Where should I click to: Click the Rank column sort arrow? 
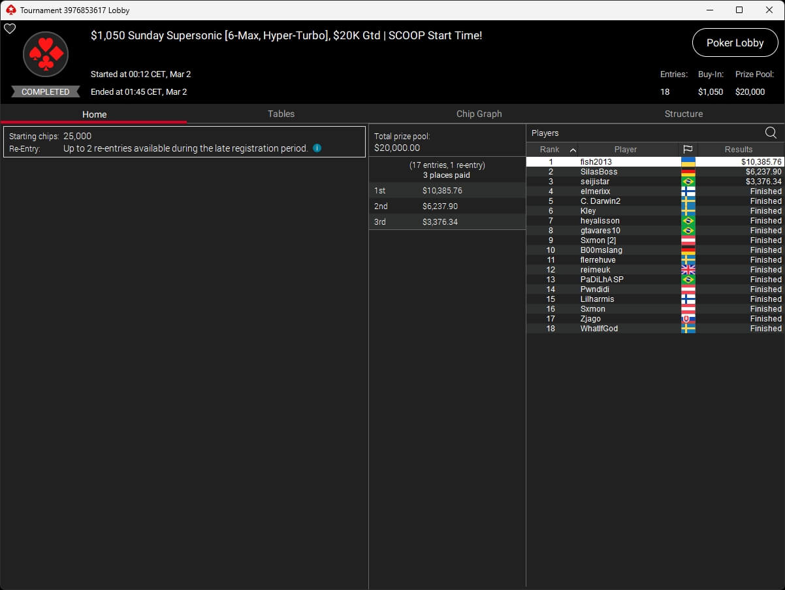(x=573, y=150)
